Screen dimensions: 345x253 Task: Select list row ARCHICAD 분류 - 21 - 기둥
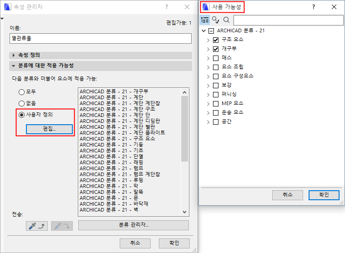coord(130,145)
